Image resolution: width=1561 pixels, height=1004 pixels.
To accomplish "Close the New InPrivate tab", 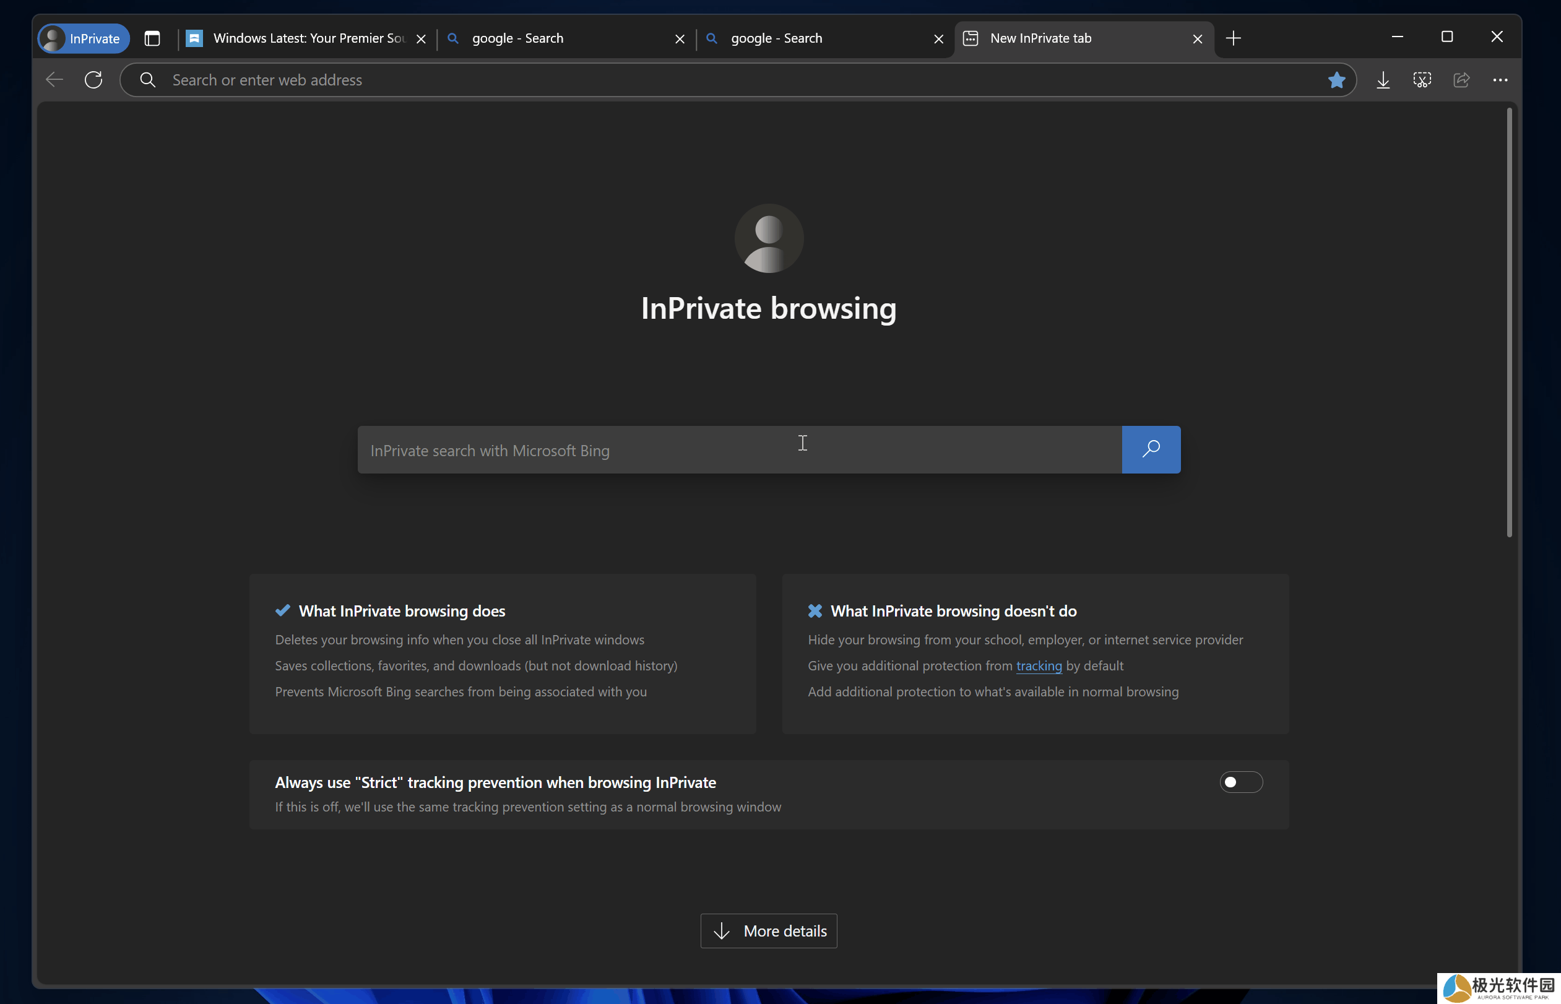I will coord(1197,39).
